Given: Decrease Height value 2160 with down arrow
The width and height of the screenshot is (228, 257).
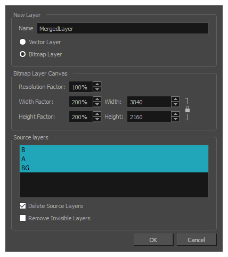Looking at the screenshot, I should coord(175,119).
